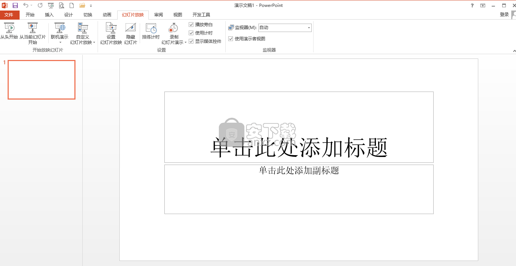516x266 pixels.
Task: Click the Help question mark icon
Action: pyautogui.click(x=472, y=5)
